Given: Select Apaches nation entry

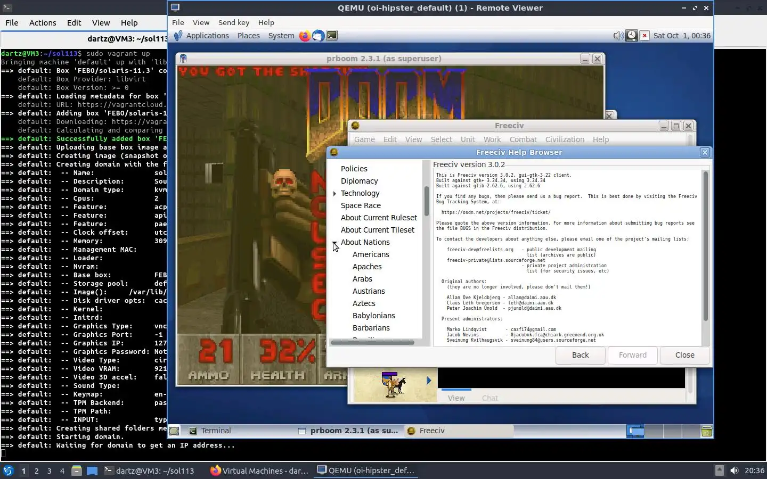Looking at the screenshot, I should tap(367, 267).
